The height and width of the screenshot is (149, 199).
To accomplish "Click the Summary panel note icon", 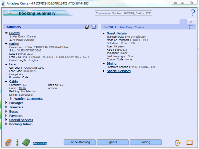I will click(93, 27).
